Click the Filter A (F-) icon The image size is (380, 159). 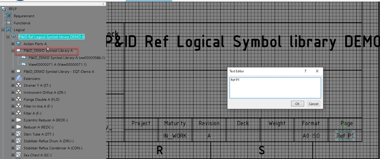click(x=19, y=113)
